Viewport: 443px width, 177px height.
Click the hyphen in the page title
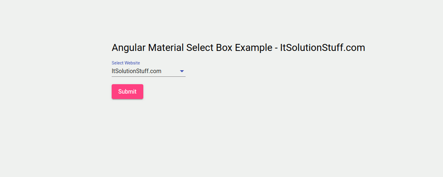click(275, 48)
